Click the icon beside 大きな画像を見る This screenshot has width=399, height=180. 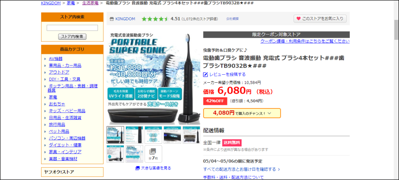click(x=137, y=168)
